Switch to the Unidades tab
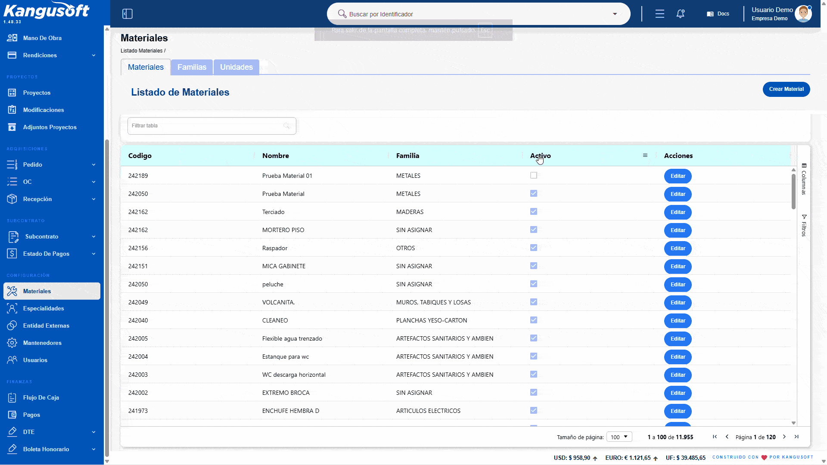 click(236, 67)
